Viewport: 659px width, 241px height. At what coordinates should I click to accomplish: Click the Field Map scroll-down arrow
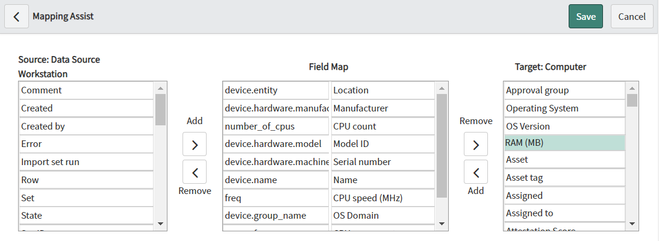tap(442, 224)
